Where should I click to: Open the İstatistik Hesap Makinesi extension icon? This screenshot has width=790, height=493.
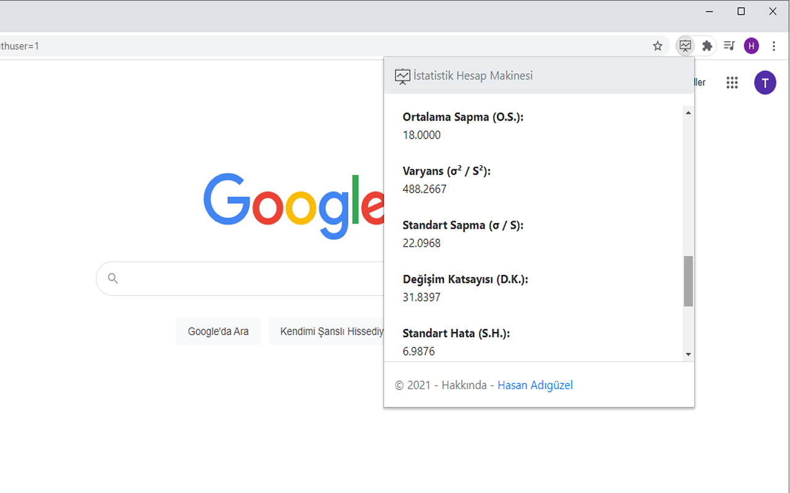click(685, 46)
